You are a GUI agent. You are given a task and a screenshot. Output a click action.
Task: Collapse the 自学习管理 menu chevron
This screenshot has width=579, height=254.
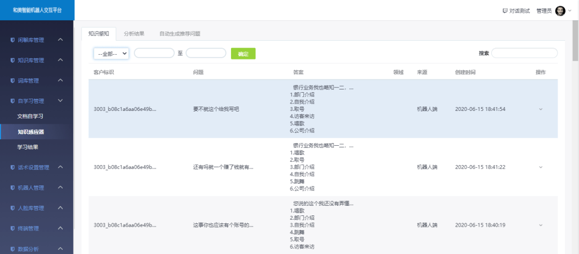[x=61, y=100]
